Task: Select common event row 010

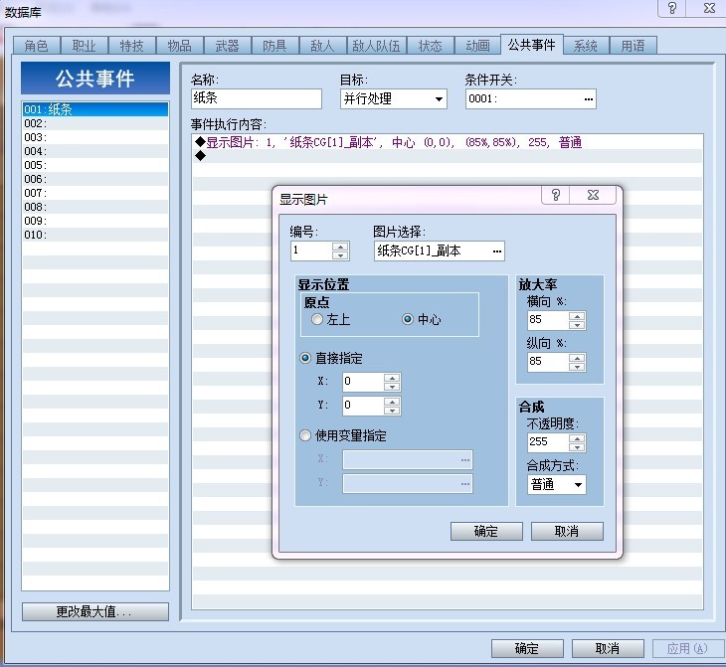Action: tap(94, 235)
